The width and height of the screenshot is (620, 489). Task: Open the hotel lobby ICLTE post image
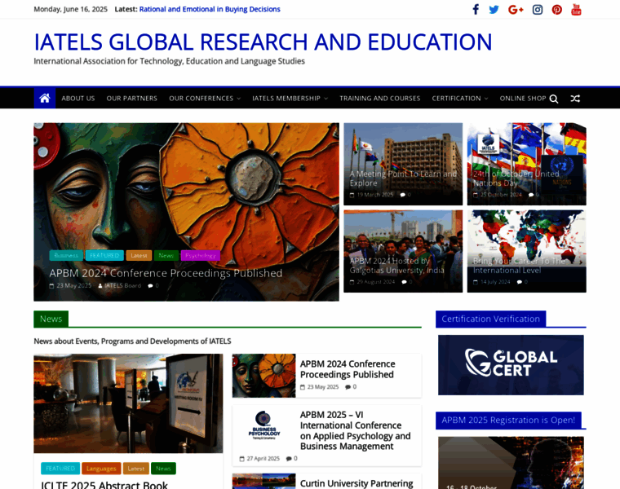coord(128,403)
